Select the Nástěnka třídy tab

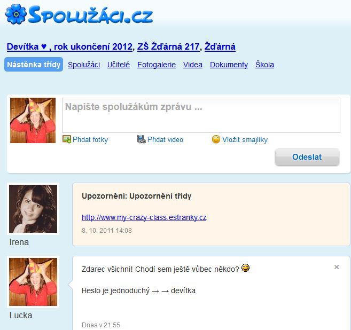(34, 65)
